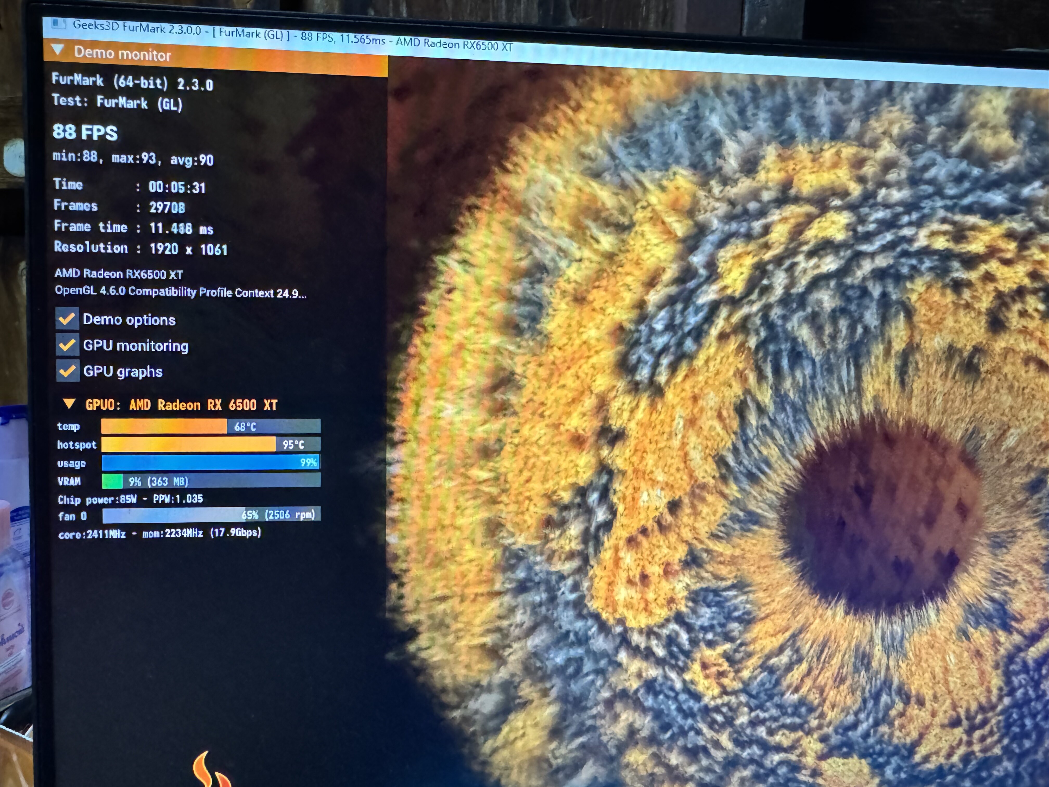1049x787 pixels.
Task: Click the Resolution 1920 x 1061 value
Action: [188, 249]
